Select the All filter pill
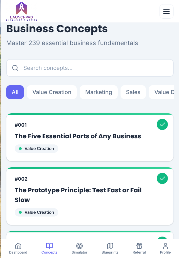The height and width of the screenshot is (258, 179). coord(15,92)
